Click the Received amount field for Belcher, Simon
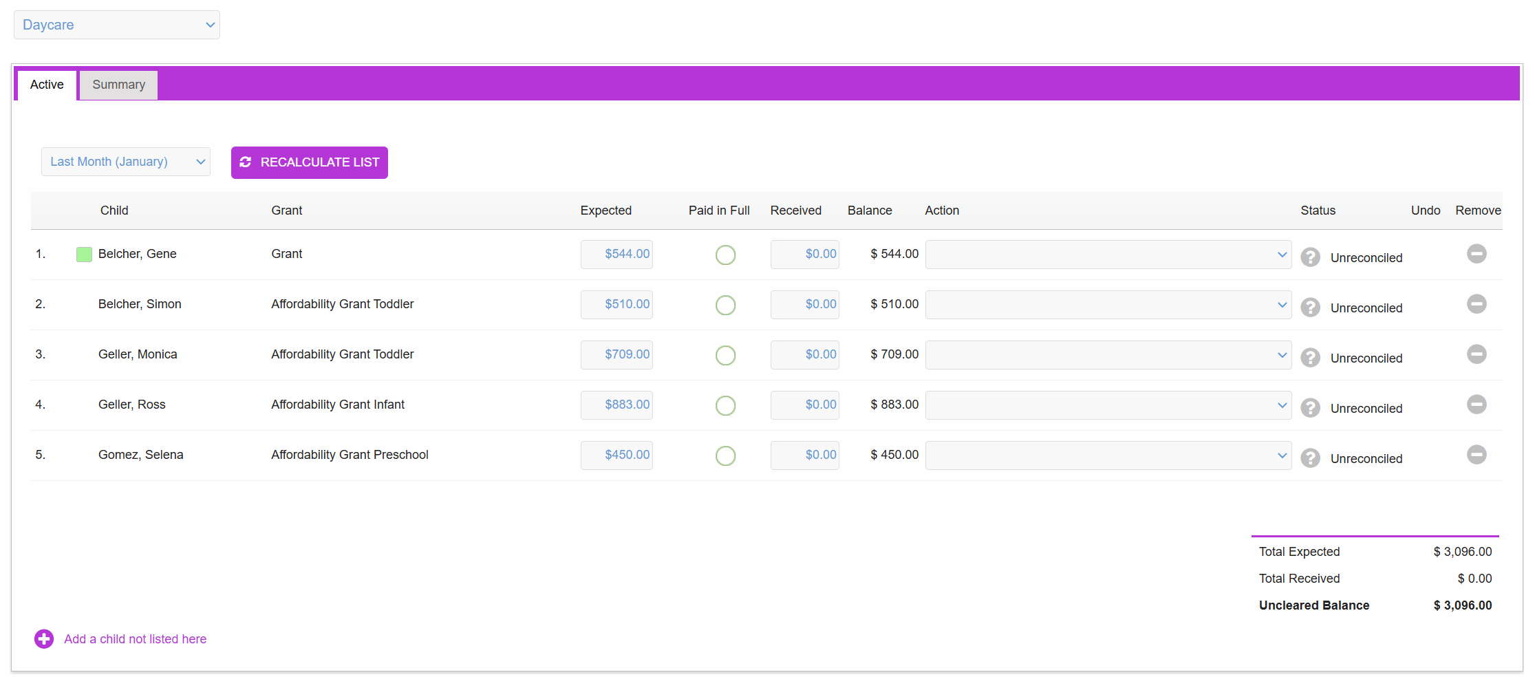This screenshot has width=1535, height=677. [805, 305]
